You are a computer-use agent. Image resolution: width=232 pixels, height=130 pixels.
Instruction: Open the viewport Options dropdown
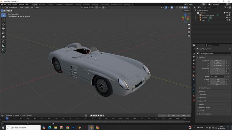(187, 11)
